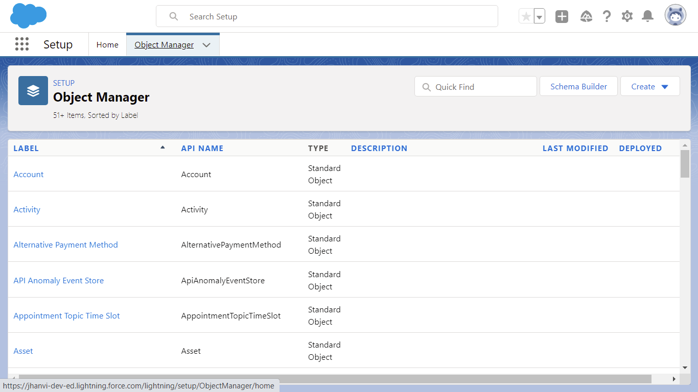This screenshot has height=392, width=698.
Task: Click the horizontal scrollbar right arrow
Action: point(674,379)
